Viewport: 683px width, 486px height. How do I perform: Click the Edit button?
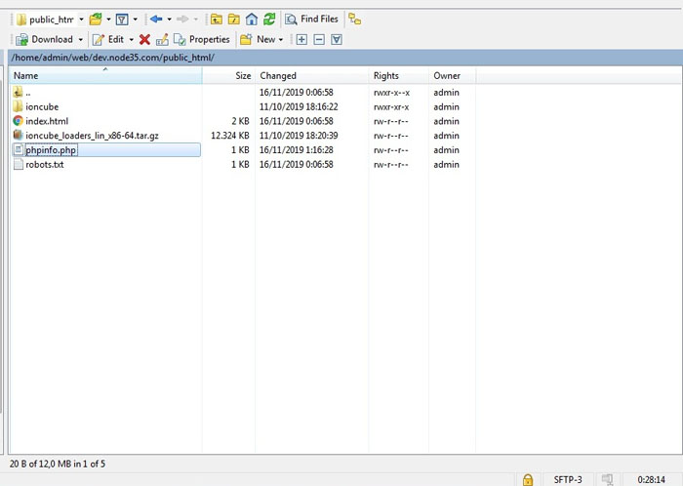coord(108,40)
